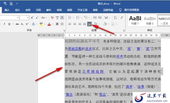The width and height of the screenshot is (170, 103).
Task: Open the font size dropdown
Action: click(28, 18)
